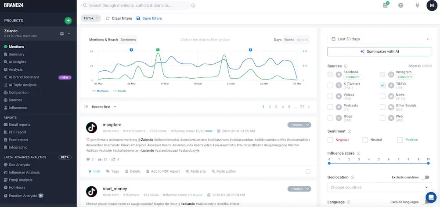Image resolution: width=440 pixels, height=207 pixels.
Task: Click the green chart event marker
Action: [x=158, y=50]
